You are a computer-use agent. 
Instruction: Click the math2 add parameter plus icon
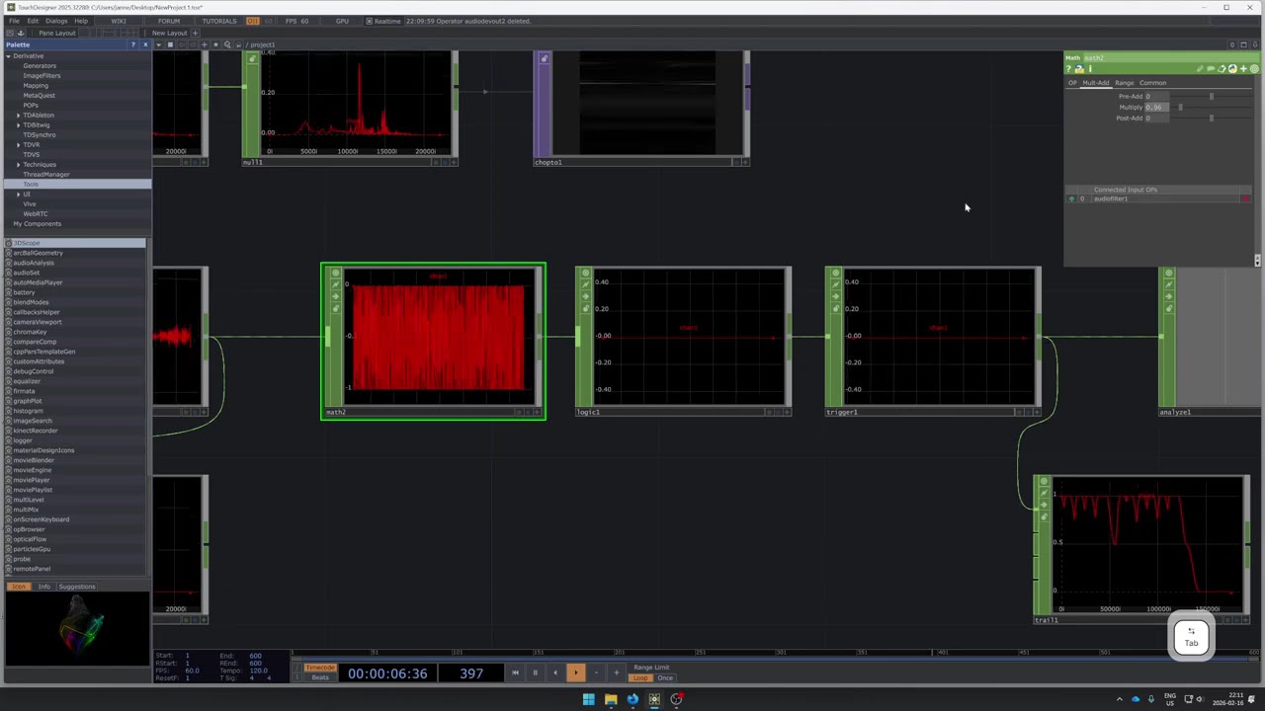click(x=1243, y=69)
